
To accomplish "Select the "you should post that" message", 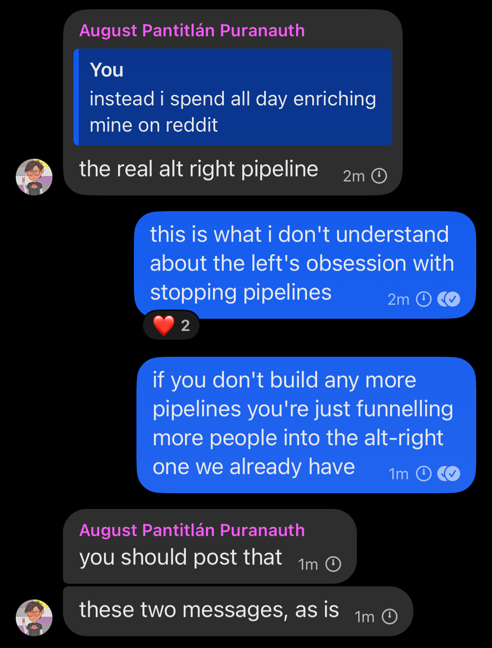I will click(x=181, y=557).
